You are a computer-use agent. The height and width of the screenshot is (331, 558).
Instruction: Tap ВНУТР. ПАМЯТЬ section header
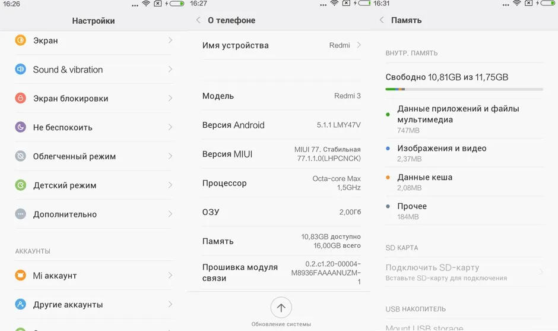pos(411,53)
